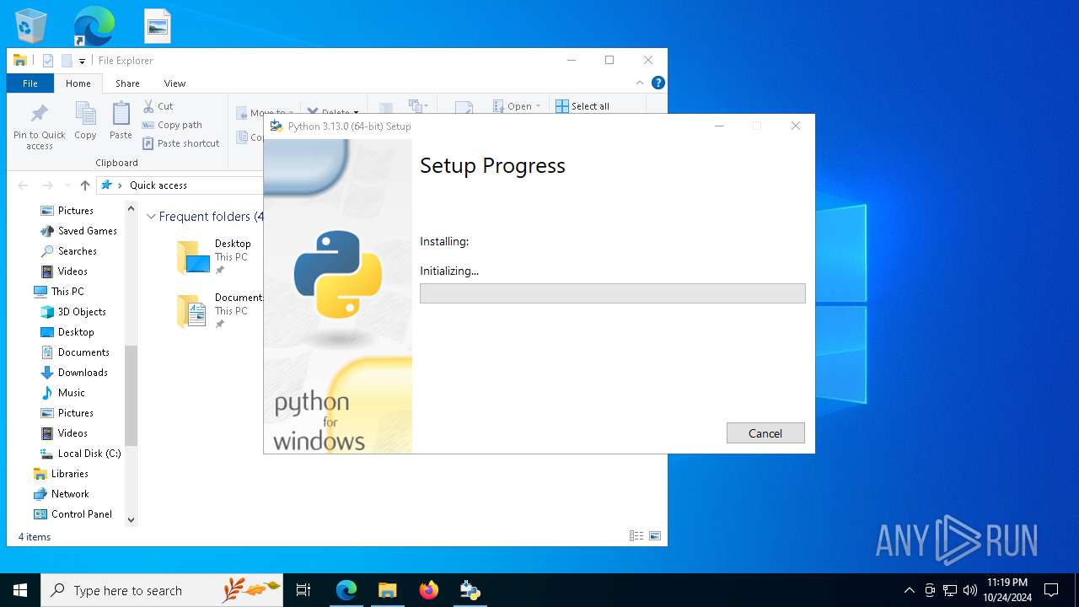Open the Delete dropdown arrow
This screenshot has width=1079, height=607.
(x=356, y=112)
